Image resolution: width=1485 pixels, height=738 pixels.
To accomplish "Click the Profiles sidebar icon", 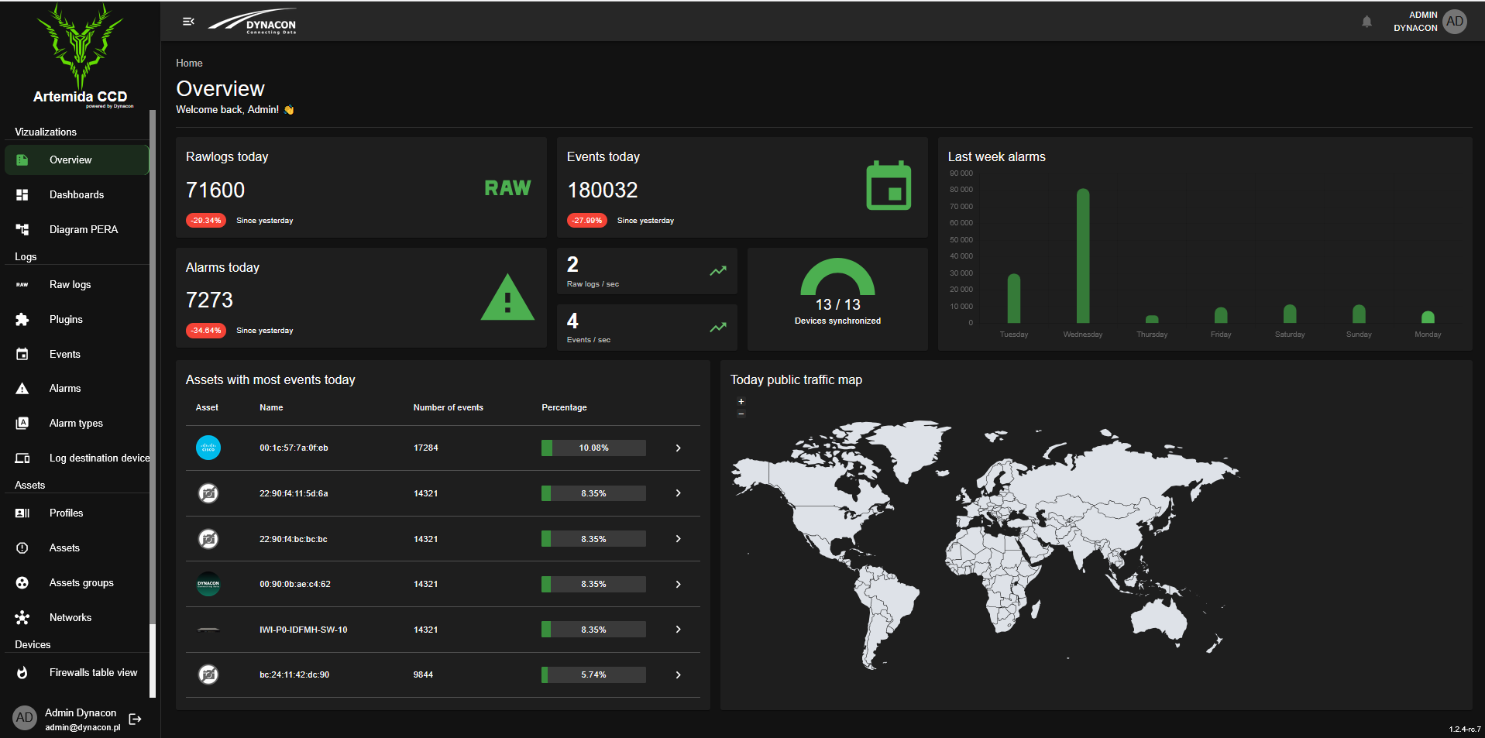I will coord(22,513).
